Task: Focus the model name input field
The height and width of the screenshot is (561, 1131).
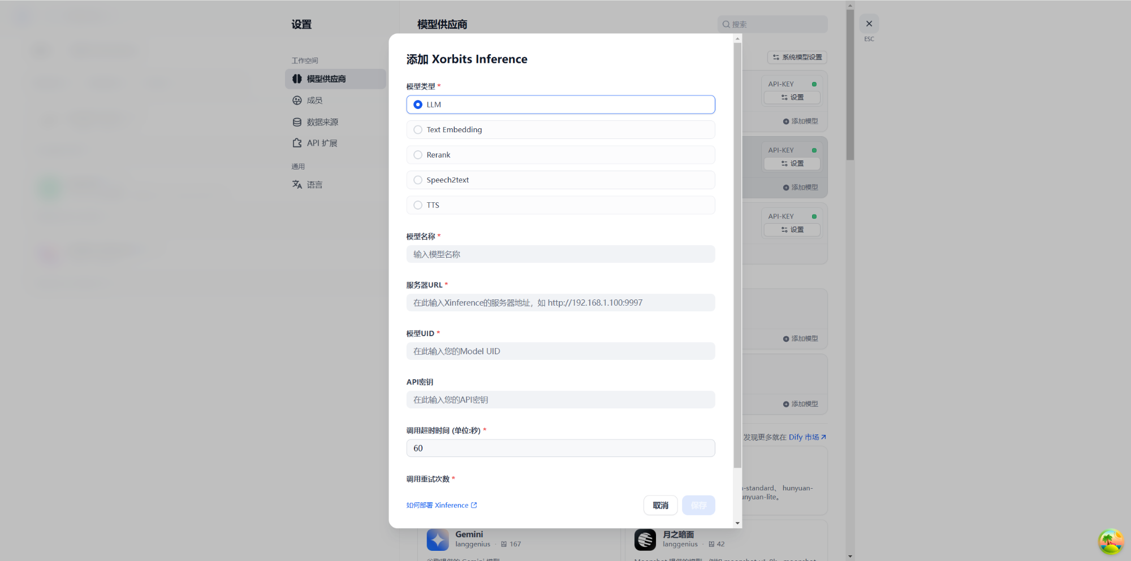Action: point(560,254)
